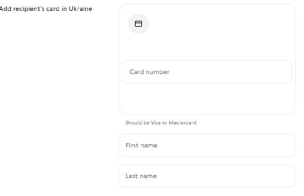
Task: Click the right end of the Card number field
Action: pos(282,72)
